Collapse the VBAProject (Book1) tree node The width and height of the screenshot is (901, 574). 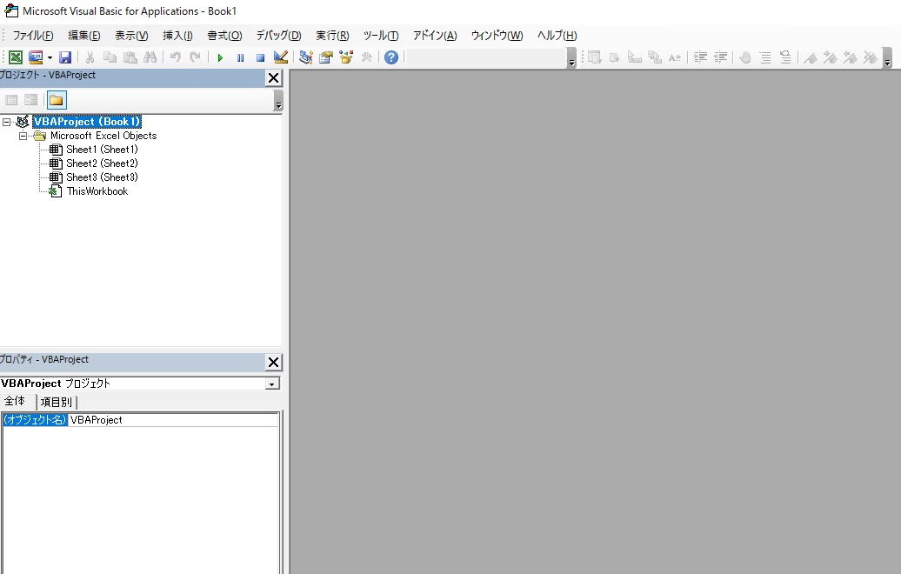click(x=7, y=121)
